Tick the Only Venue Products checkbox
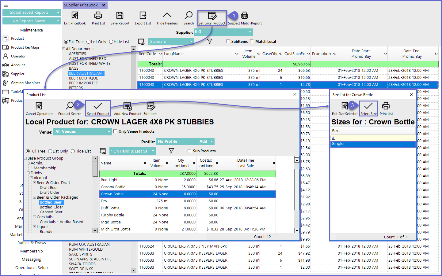This screenshot has height=276, width=442. click(x=115, y=131)
